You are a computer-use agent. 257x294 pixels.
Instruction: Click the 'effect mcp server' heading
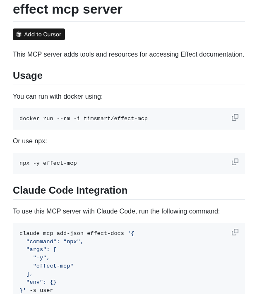67,9
